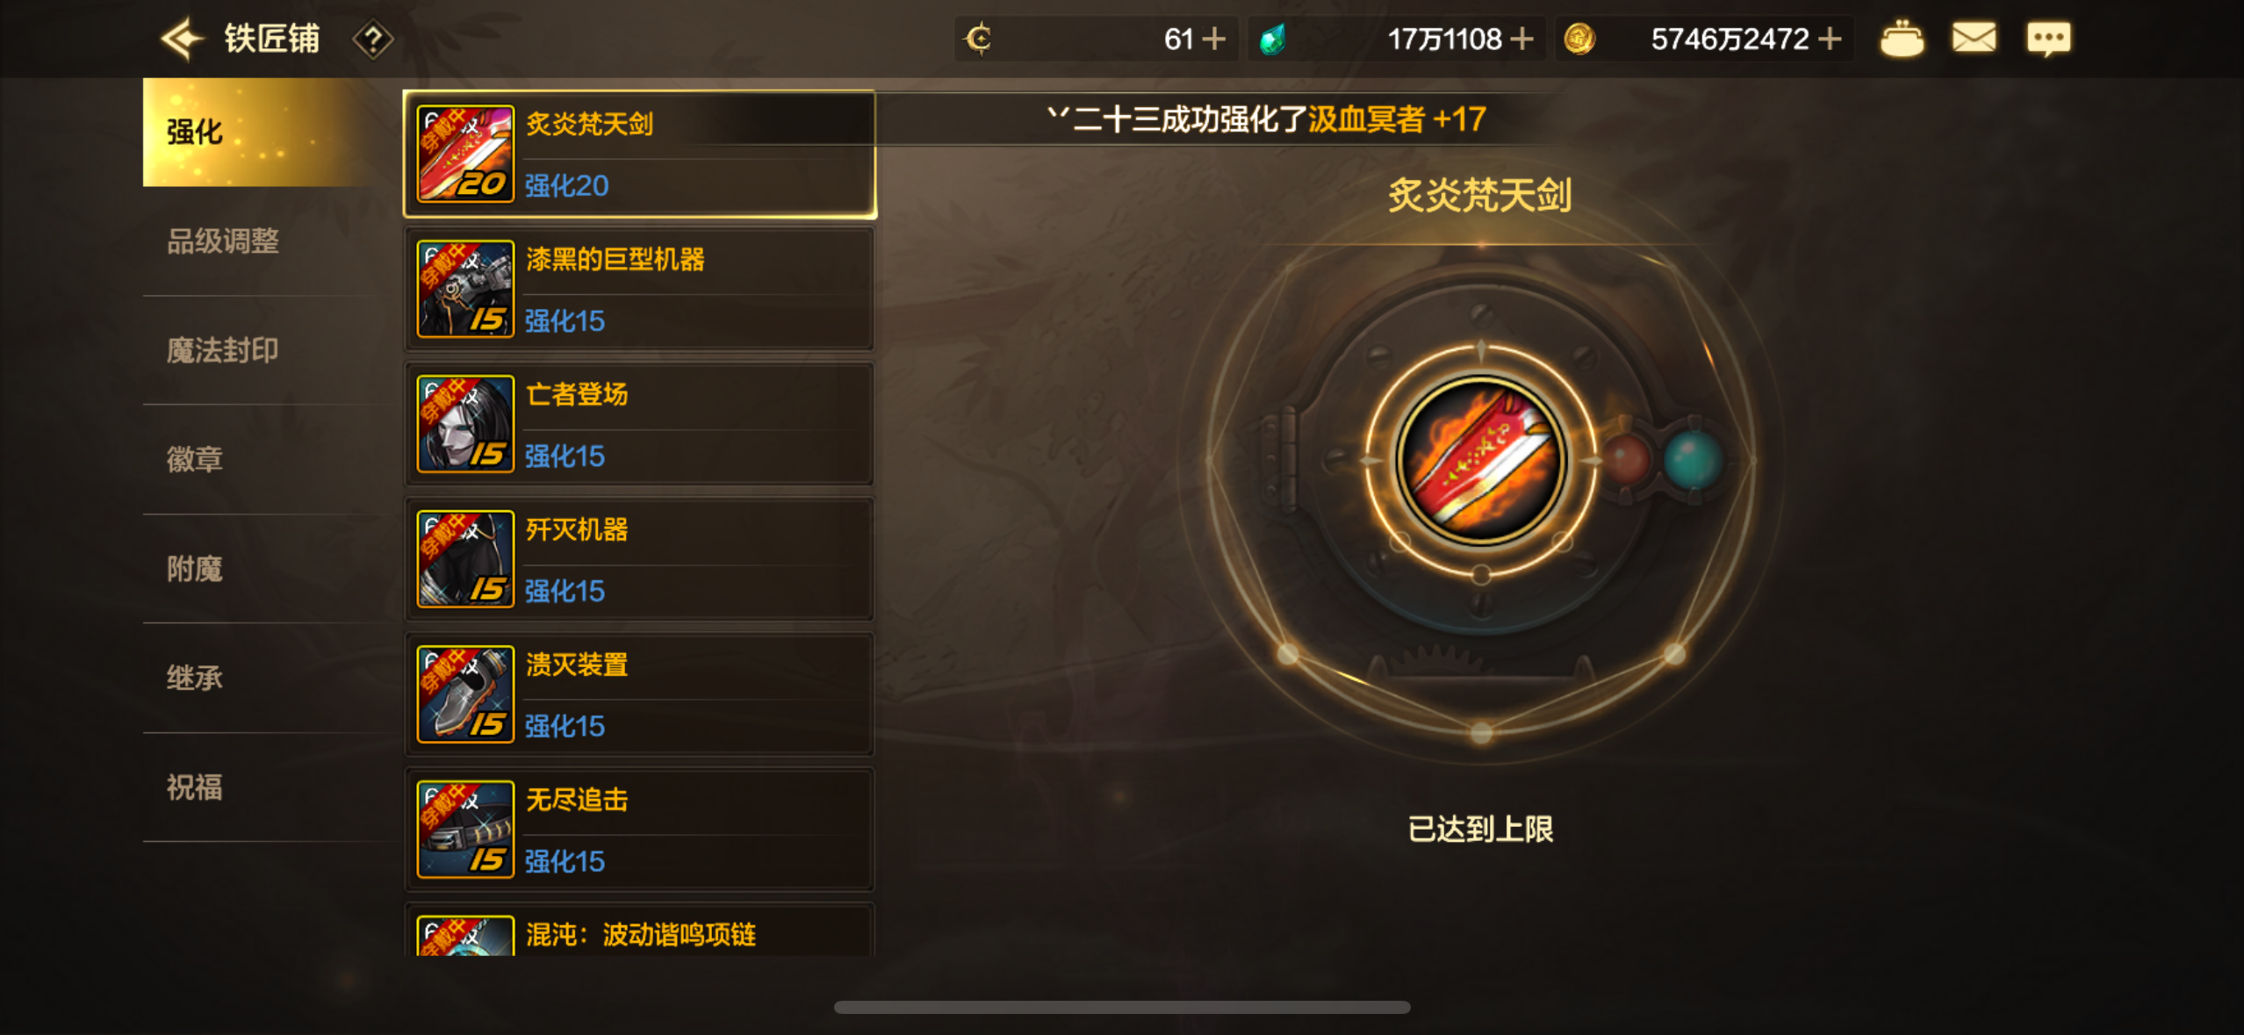Open the chat bubble icon
Viewport: 2244px width, 1035px height.
coord(2048,40)
